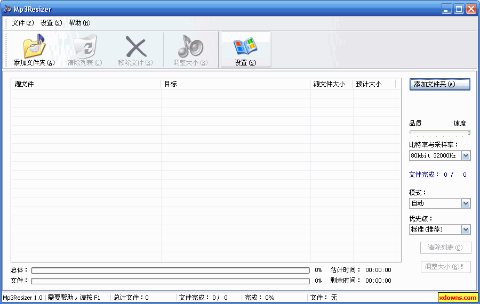Click the 目标 column header
Viewport: 480px width, 304px height.
(236, 84)
